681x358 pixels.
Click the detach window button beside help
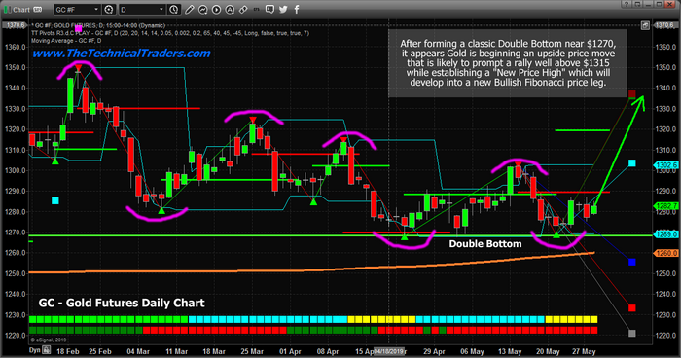click(x=637, y=4)
